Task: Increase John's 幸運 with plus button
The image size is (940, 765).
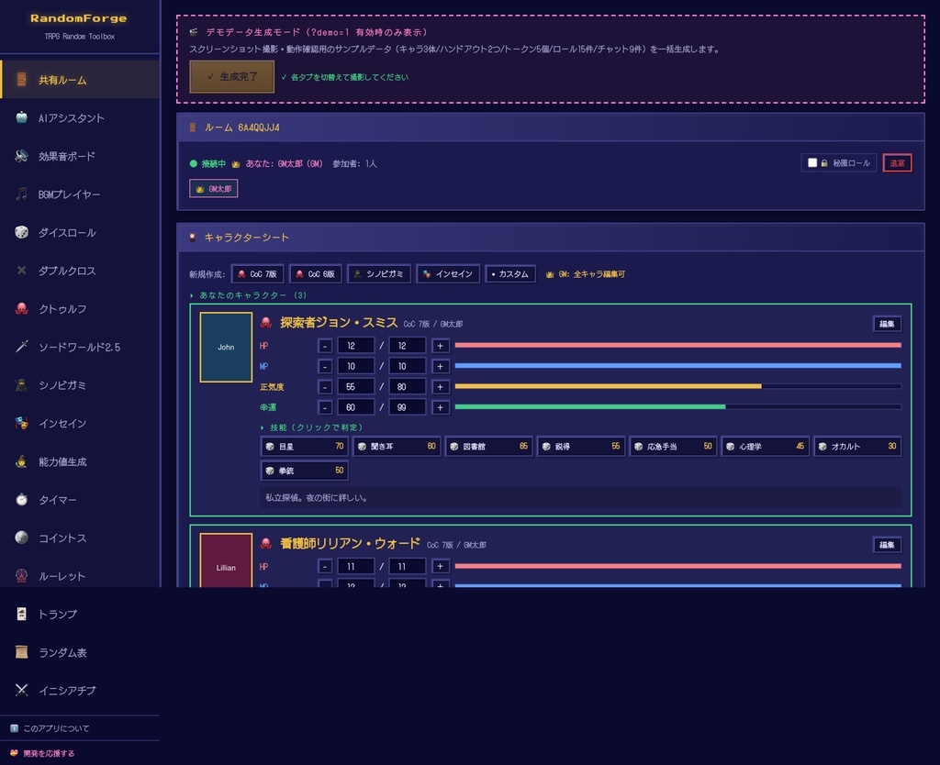Action: (440, 407)
